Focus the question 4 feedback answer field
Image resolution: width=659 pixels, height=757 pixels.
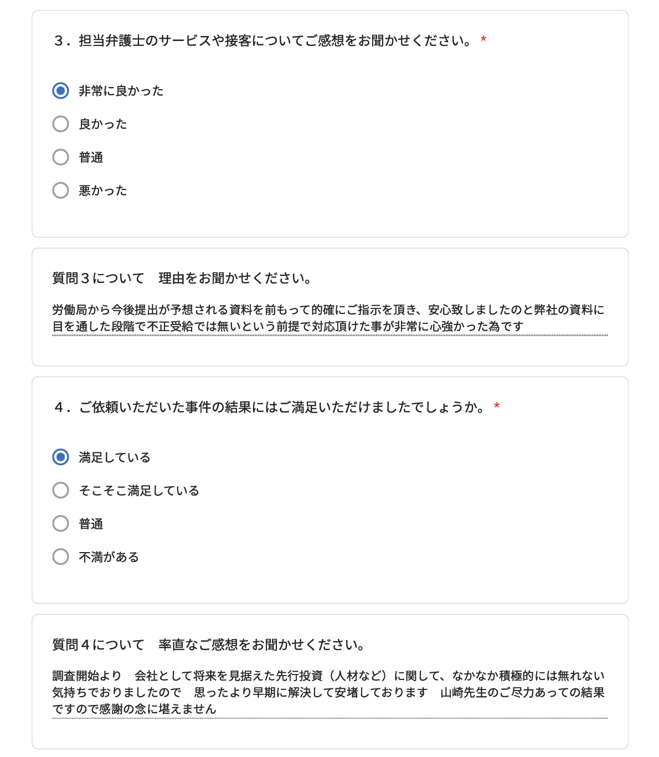[x=330, y=693]
